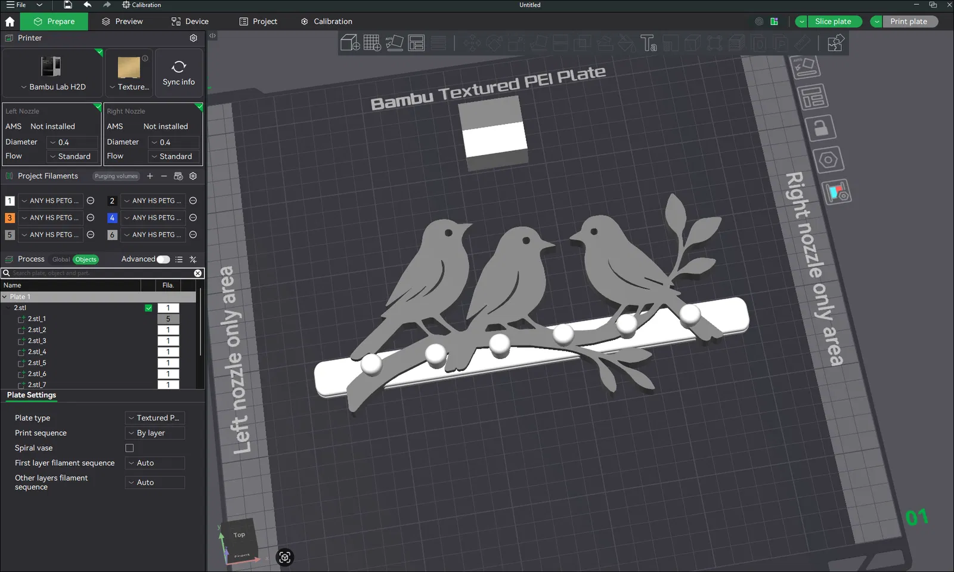Click the plate filament map icon
Image resolution: width=954 pixels, height=572 pixels.
[837, 193]
